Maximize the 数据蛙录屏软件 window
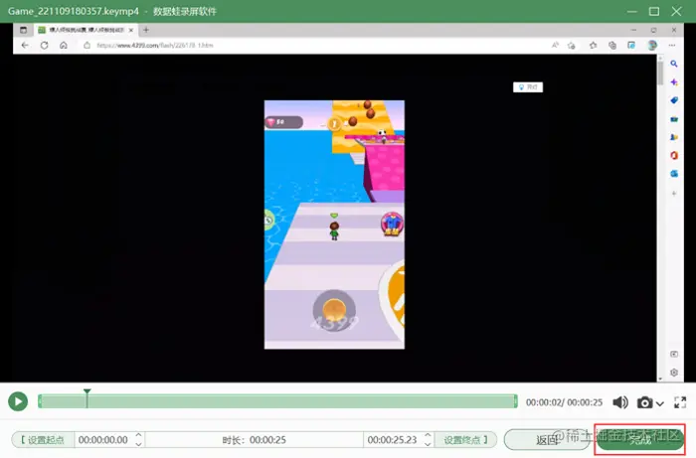Image resolution: width=696 pixels, height=458 pixels. coord(654,11)
